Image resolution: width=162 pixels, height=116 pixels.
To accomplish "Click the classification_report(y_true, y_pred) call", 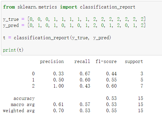I will [x=62, y=38].
